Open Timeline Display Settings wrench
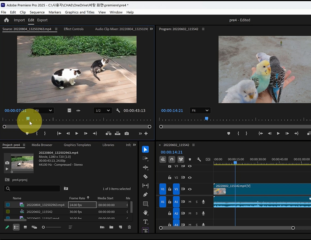This screenshot has width=311, height=240. 199,159
